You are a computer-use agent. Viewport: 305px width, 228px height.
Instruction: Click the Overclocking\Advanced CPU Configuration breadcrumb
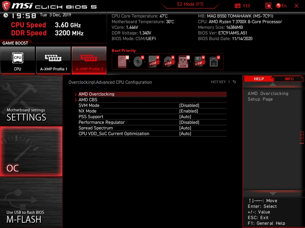click(110, 82)
